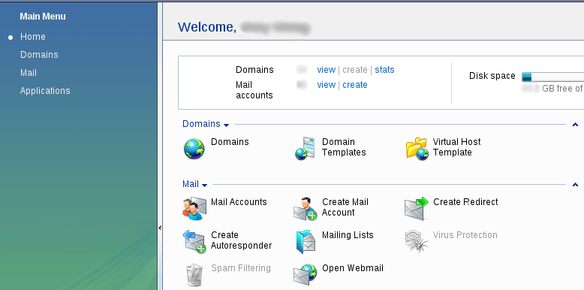This screenshot has height=290, width=584.
Task: Open Domains in the Main Menu
Action: pos(39,54)
